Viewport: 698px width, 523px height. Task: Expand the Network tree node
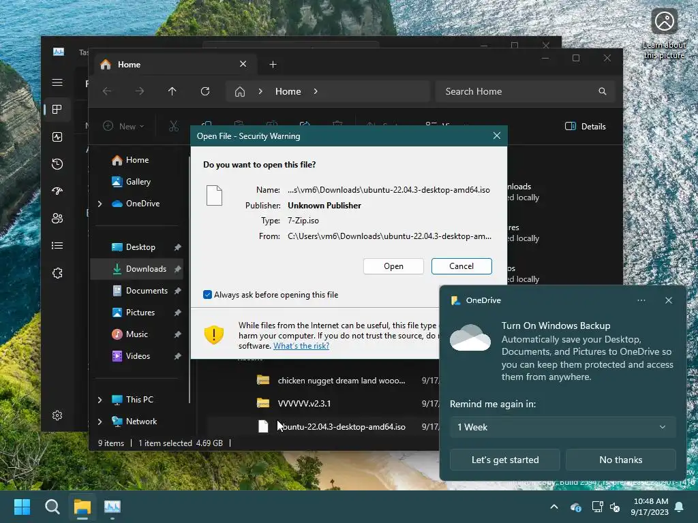(x=100, y=422)
